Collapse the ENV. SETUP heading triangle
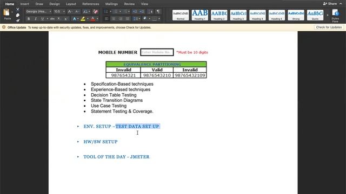This screenshot has height=194, width=346. tap(78, 126)
